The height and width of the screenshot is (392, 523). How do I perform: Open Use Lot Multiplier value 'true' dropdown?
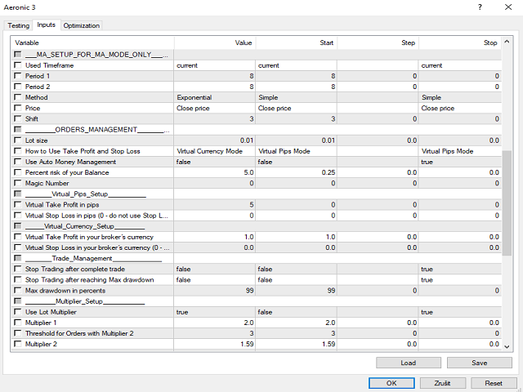[x=214, y=312]
